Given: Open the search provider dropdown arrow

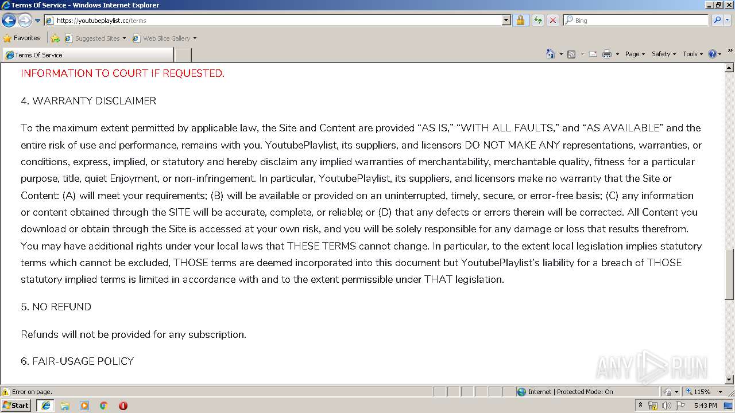Looking at the screenshot, I should coord(727,20).
